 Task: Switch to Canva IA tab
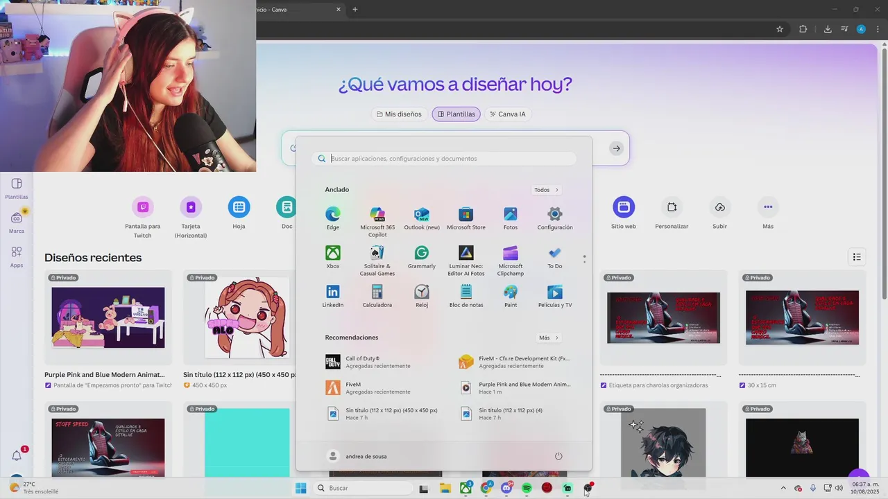coord(507,114)
